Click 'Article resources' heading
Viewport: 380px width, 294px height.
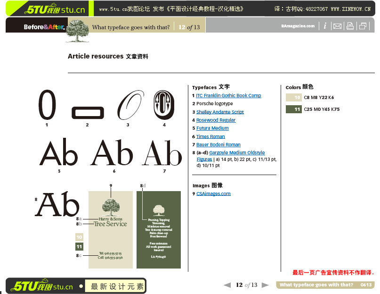[96, 56]
